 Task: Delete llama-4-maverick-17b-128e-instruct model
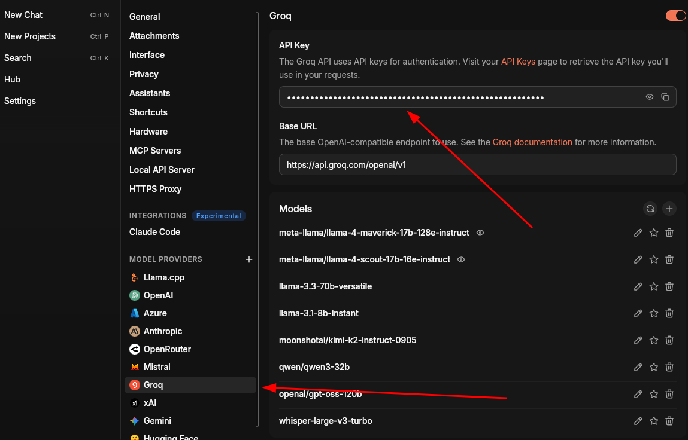tap(669, 233)
